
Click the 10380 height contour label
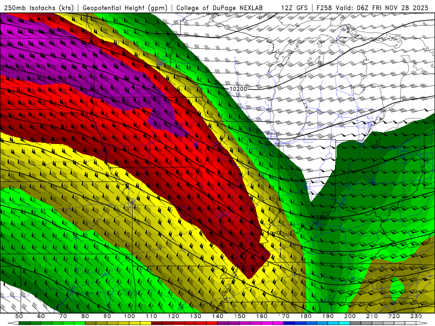tap(321, 217)
